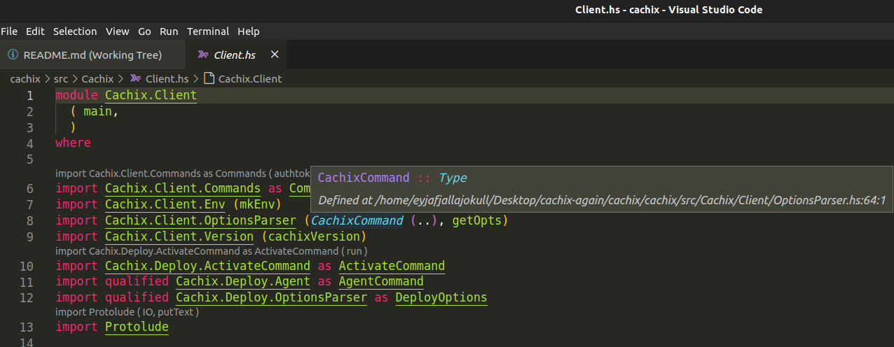Viewport: 894px width, 347px height.
Task: Click the symbol icon before Cachix.Client breadcrumb
Action: click(x=209, y=79)
